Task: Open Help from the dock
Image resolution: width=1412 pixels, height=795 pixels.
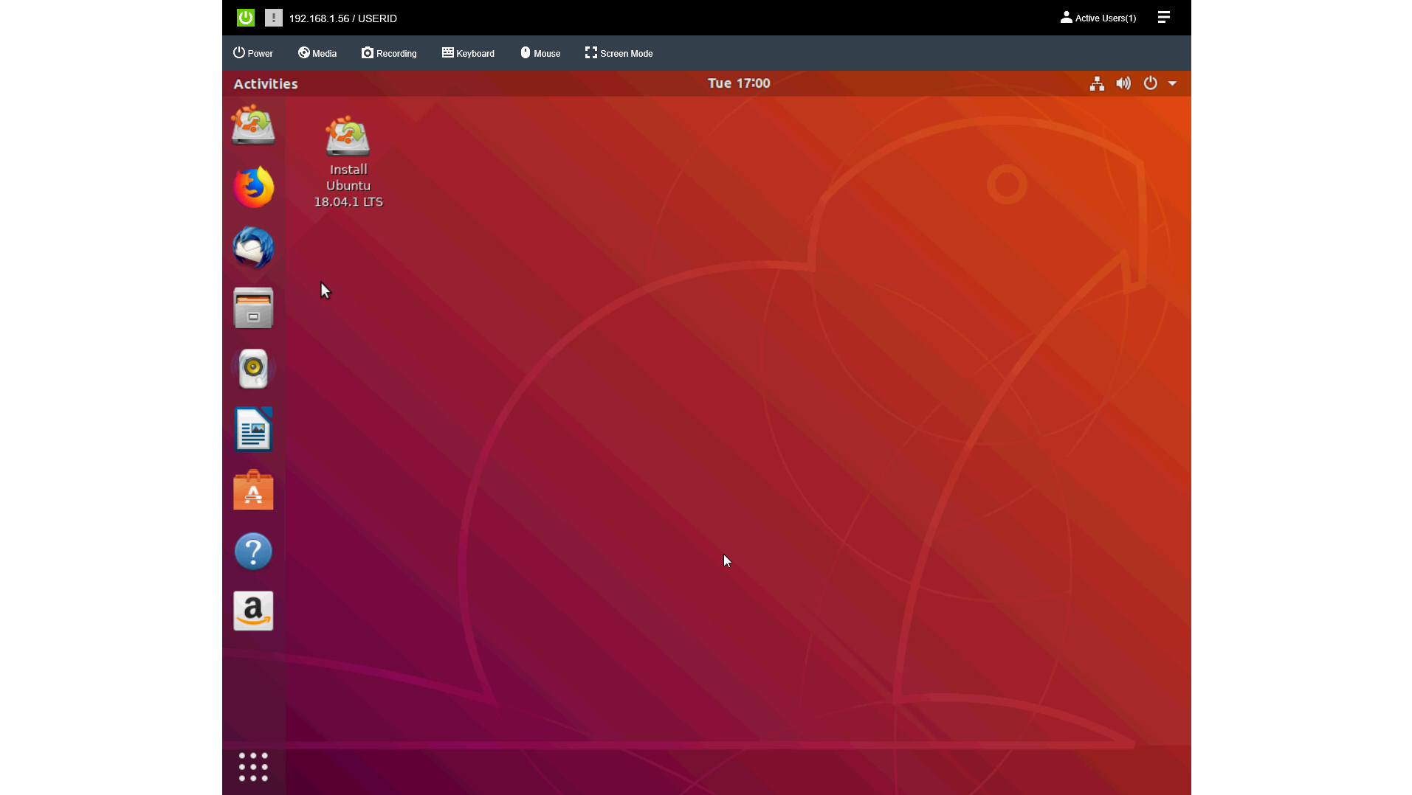Action: pos(253,551)
